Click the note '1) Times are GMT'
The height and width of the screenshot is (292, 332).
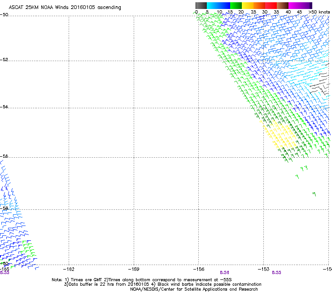click(x=83, y=280)
